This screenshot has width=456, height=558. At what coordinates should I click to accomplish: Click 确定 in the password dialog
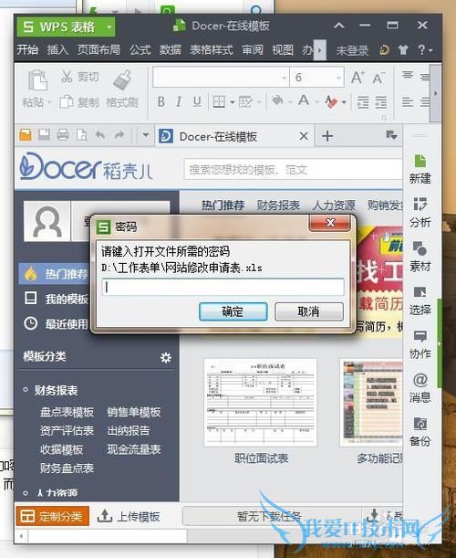click(x=233, y=311)
